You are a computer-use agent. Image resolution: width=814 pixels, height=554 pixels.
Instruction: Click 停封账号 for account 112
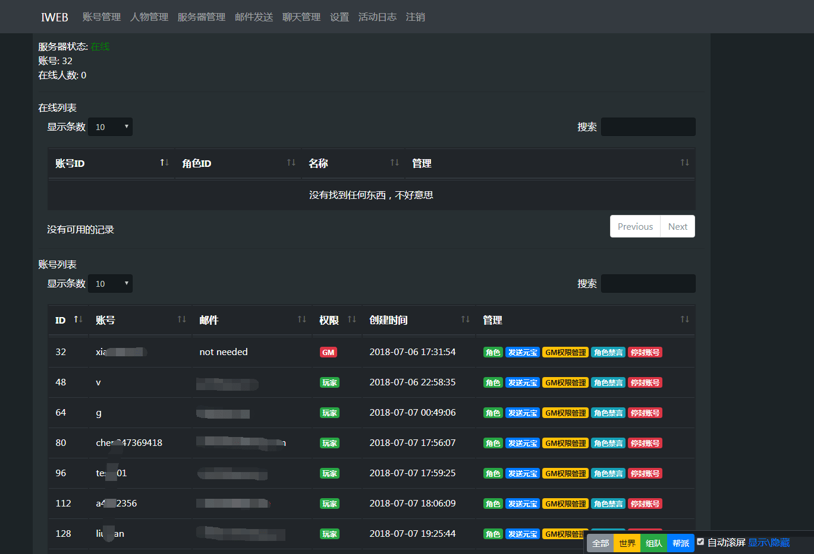point(645,503)
